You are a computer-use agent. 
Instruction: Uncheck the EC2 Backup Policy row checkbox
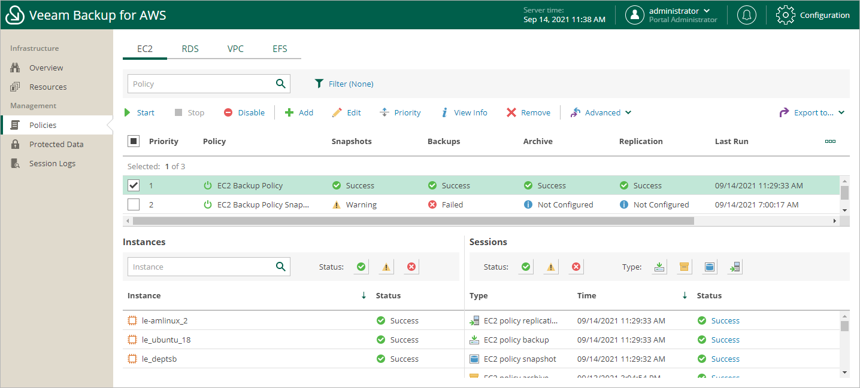(134, 185)
